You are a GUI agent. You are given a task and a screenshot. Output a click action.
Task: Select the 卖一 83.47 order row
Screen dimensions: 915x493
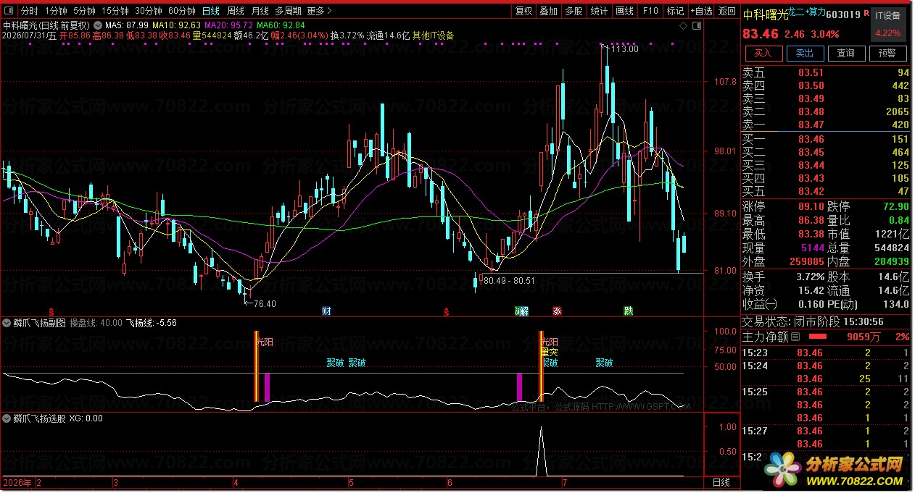(826, 125)
